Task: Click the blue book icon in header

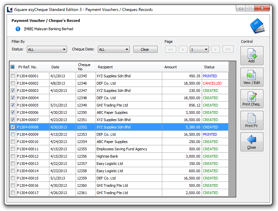Action: point(258,26)
